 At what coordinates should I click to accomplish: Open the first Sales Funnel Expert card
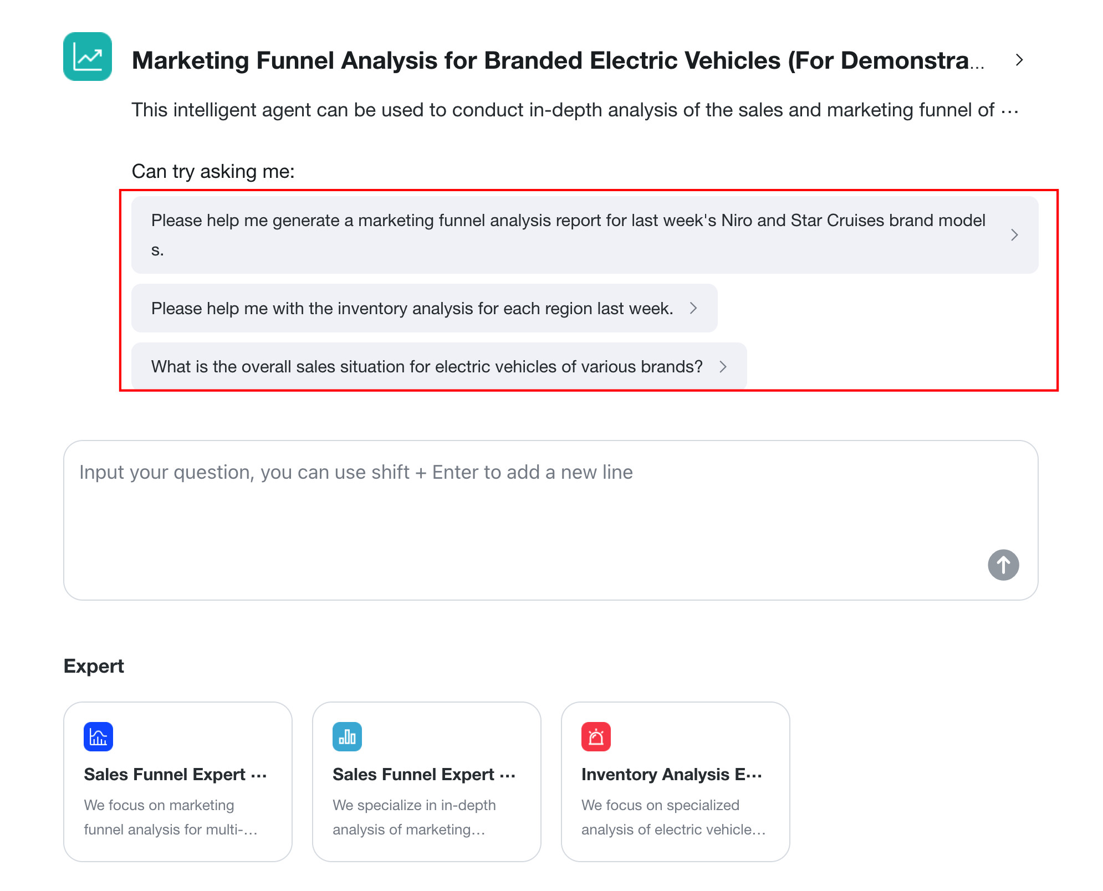coord(178,782)
